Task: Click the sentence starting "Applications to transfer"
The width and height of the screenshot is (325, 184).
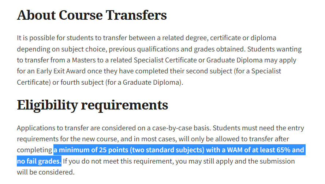Action: (x=114, y=128)
